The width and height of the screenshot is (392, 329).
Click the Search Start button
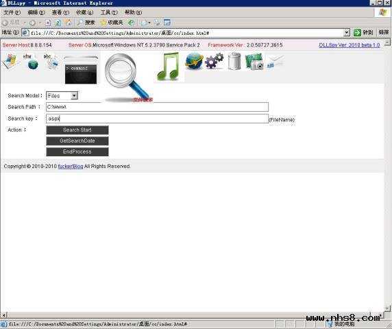(x=77, y=130)
